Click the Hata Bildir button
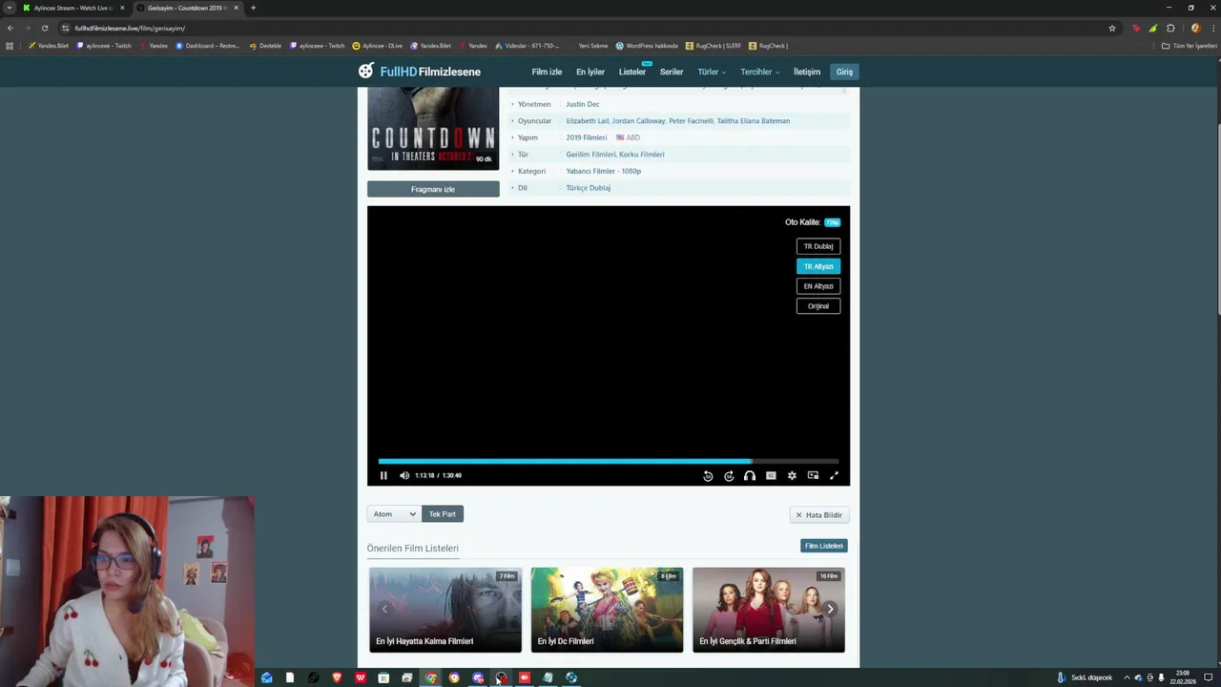Viewport: 1221px width, 687px height. 819,515
